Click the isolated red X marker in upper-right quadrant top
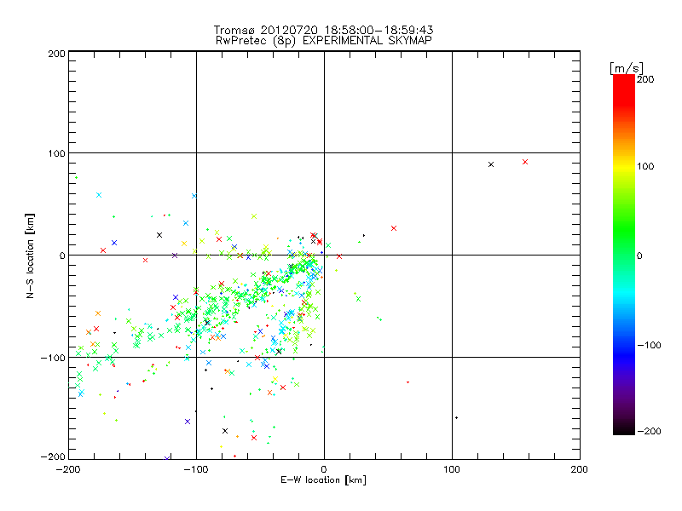682x511 pixels. pos(525,162)
